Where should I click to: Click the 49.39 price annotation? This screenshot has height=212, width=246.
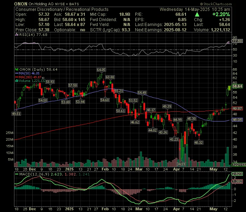click(167, 107)
